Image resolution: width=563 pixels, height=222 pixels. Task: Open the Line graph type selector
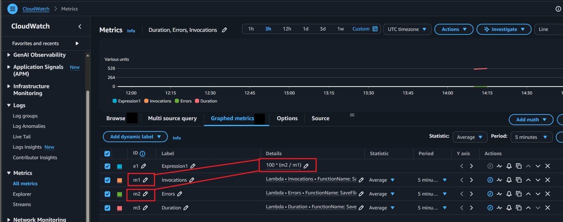tap(548, 29)
